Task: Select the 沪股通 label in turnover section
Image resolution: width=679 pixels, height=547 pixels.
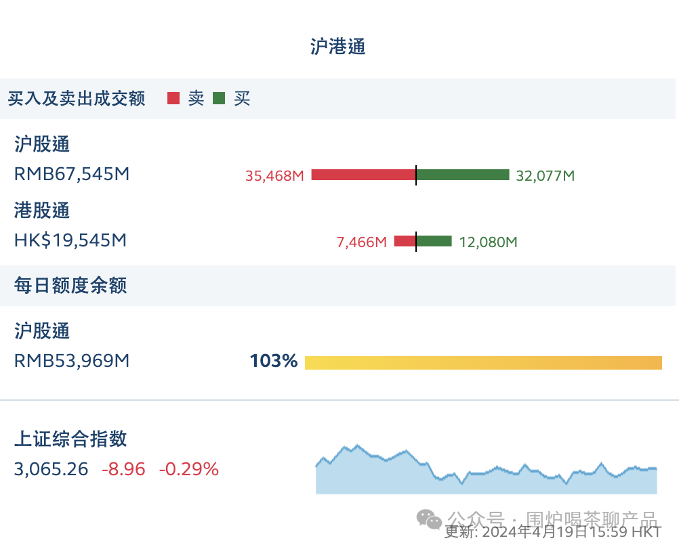Action: [x=42, y=144]
